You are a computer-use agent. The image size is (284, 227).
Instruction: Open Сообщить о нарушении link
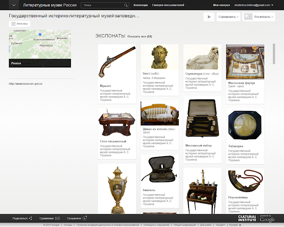156,225
